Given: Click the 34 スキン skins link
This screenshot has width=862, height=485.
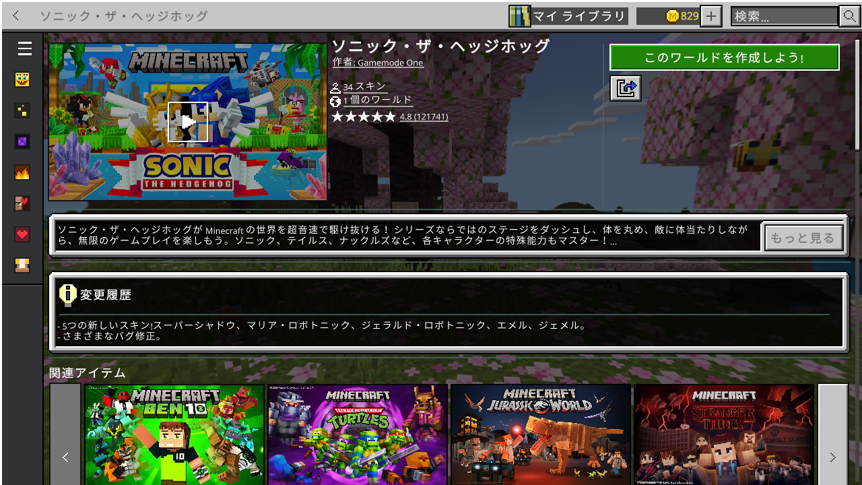Looking at the screenshot, I should click(x=364, y=86).
